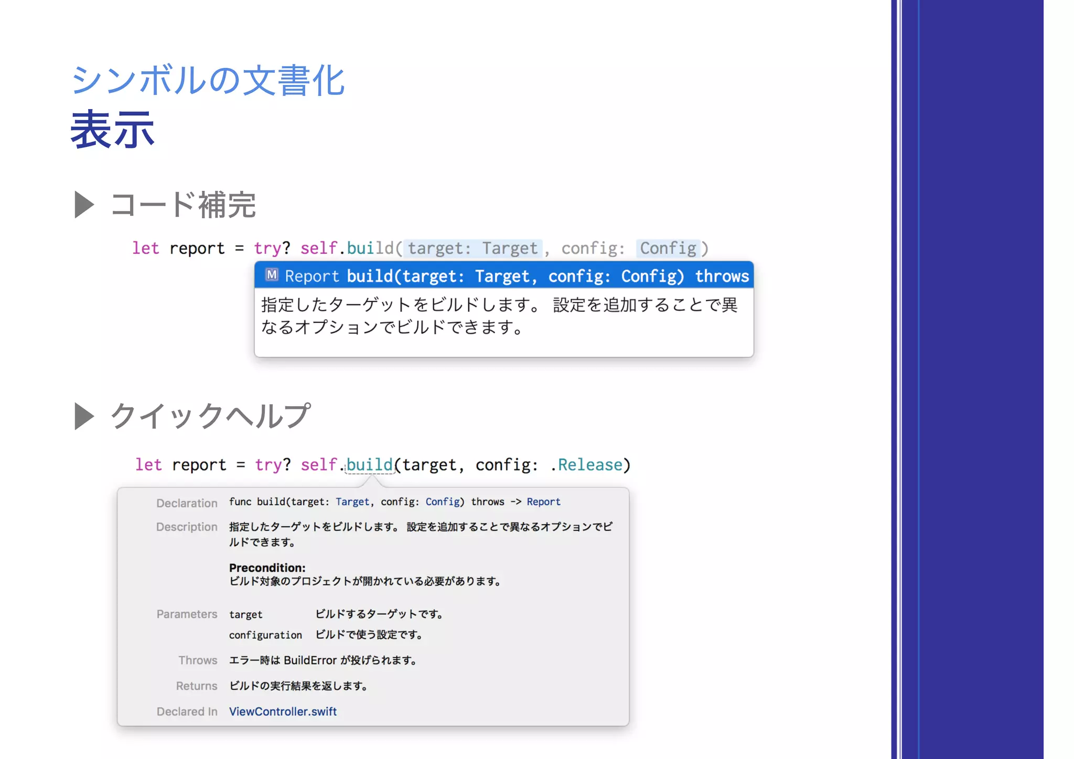Open the ViewController.swift declared-in link
1074x759 pixels.
click(x=283, y=711)
